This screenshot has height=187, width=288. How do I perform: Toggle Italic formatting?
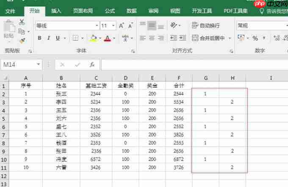click(x=48, y=38)
